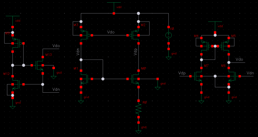
Task: Select the Vdn label right of M6
Action: coord(250,73)
